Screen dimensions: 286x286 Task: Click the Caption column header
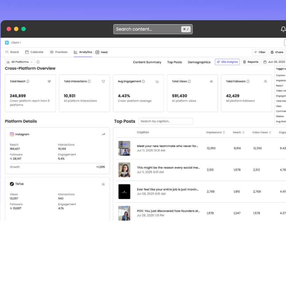click(x=143, y=132)
